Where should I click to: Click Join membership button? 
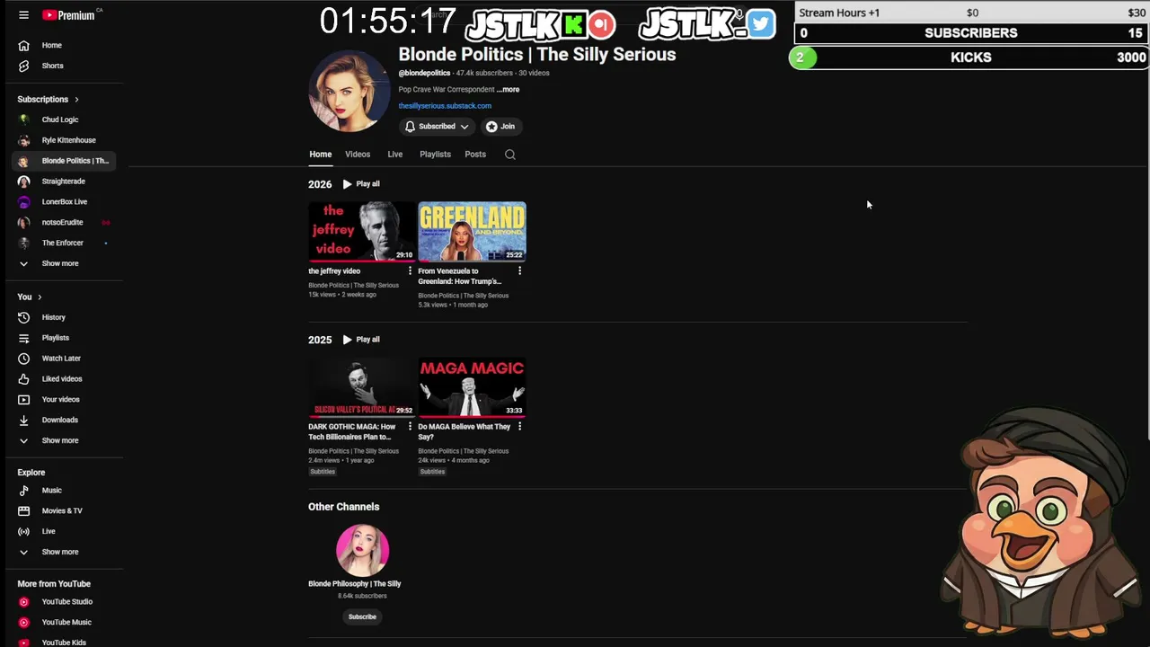click(500, 127)
